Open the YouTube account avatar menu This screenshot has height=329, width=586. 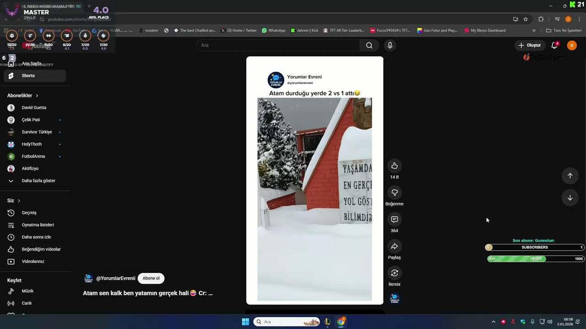572,45
